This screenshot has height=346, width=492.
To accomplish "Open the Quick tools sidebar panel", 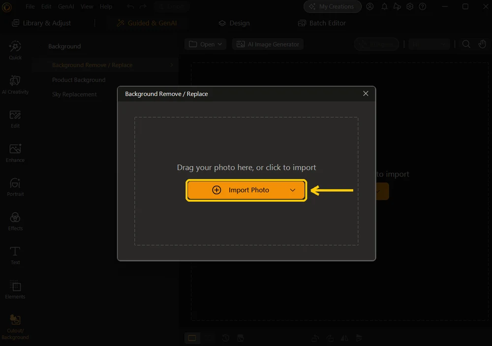I will tap(15, 51).
